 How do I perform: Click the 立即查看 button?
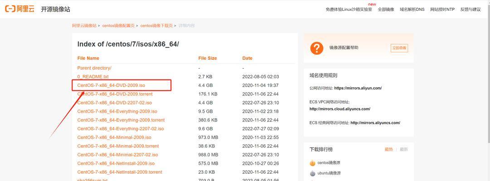pos(399,48)
